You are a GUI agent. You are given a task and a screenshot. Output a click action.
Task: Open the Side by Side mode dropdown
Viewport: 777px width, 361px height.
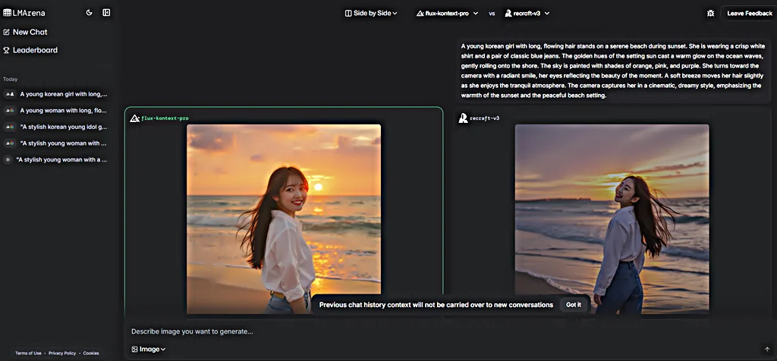371,13
